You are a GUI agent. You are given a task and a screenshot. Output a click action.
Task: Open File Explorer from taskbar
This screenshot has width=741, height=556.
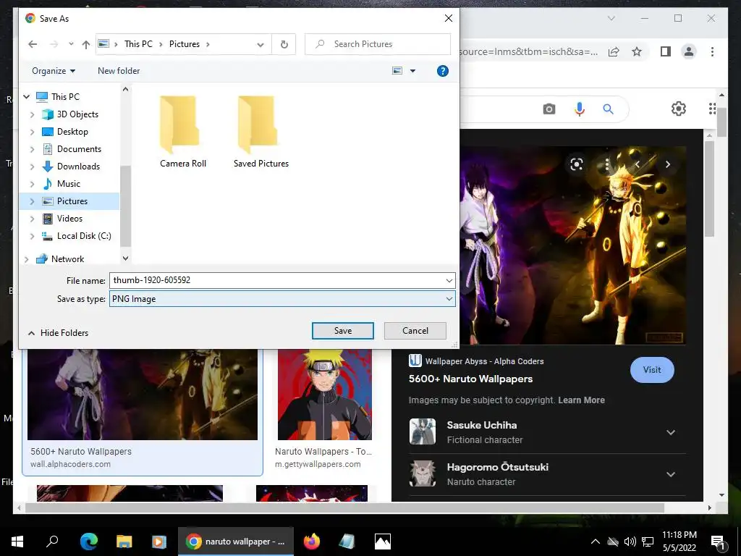click(x=124, y=542)
